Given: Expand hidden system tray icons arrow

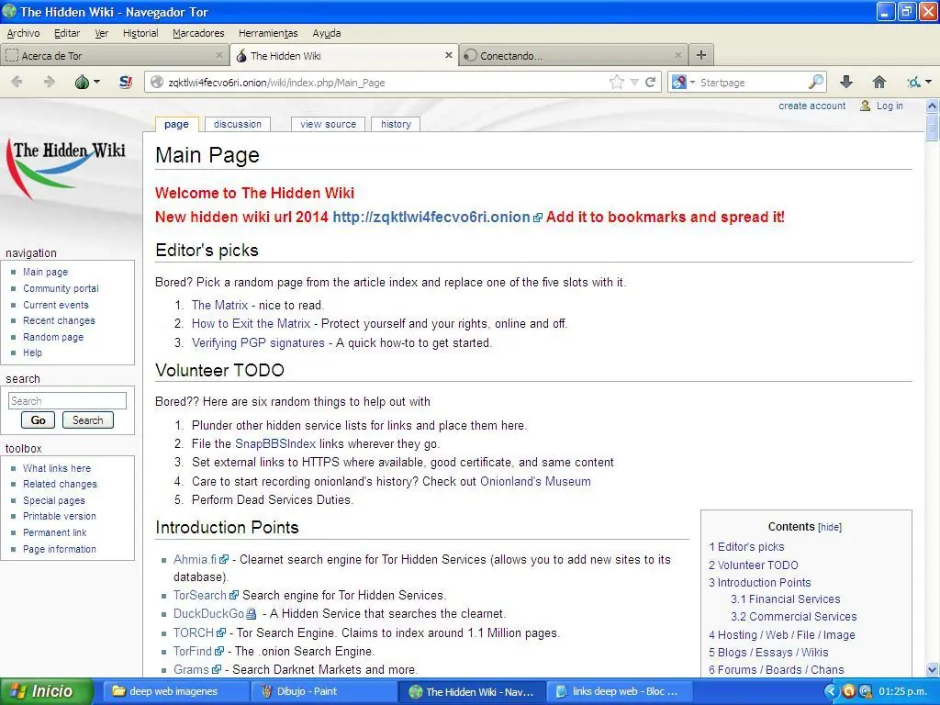Looking at the screenshot, I should click(830, 691).
